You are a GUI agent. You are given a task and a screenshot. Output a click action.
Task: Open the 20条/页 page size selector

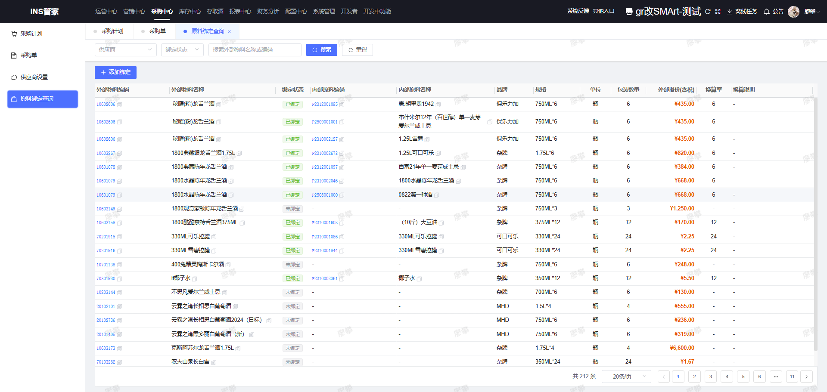tap(626, 377)
